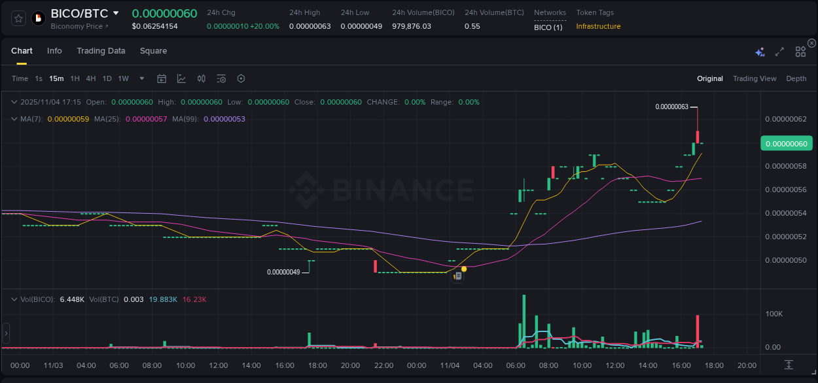Screen dimensions: 818x383
Task: Expand the chart to fullscreen
Action: click(x=779, y=52)
